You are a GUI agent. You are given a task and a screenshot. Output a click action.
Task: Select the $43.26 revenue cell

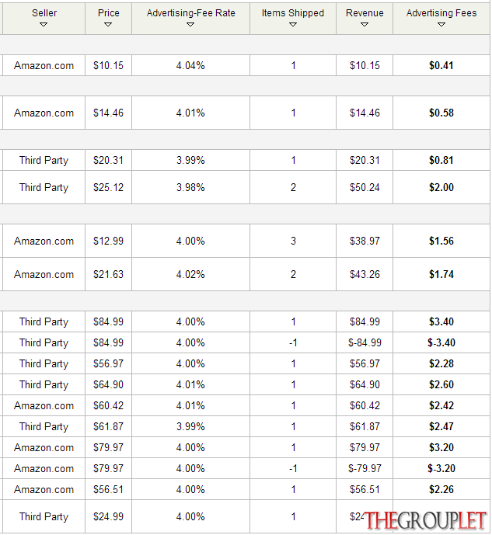pyautogui.click(x=365, y=274)
